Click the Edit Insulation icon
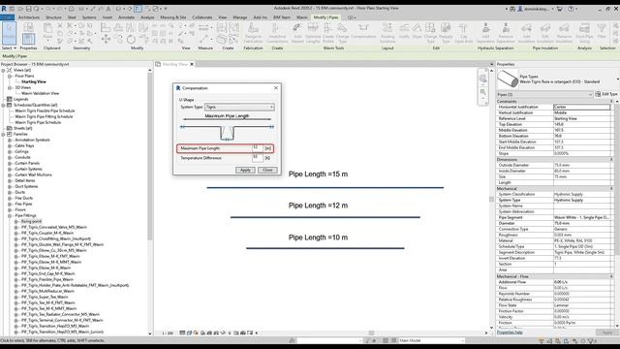 [545, 33]
